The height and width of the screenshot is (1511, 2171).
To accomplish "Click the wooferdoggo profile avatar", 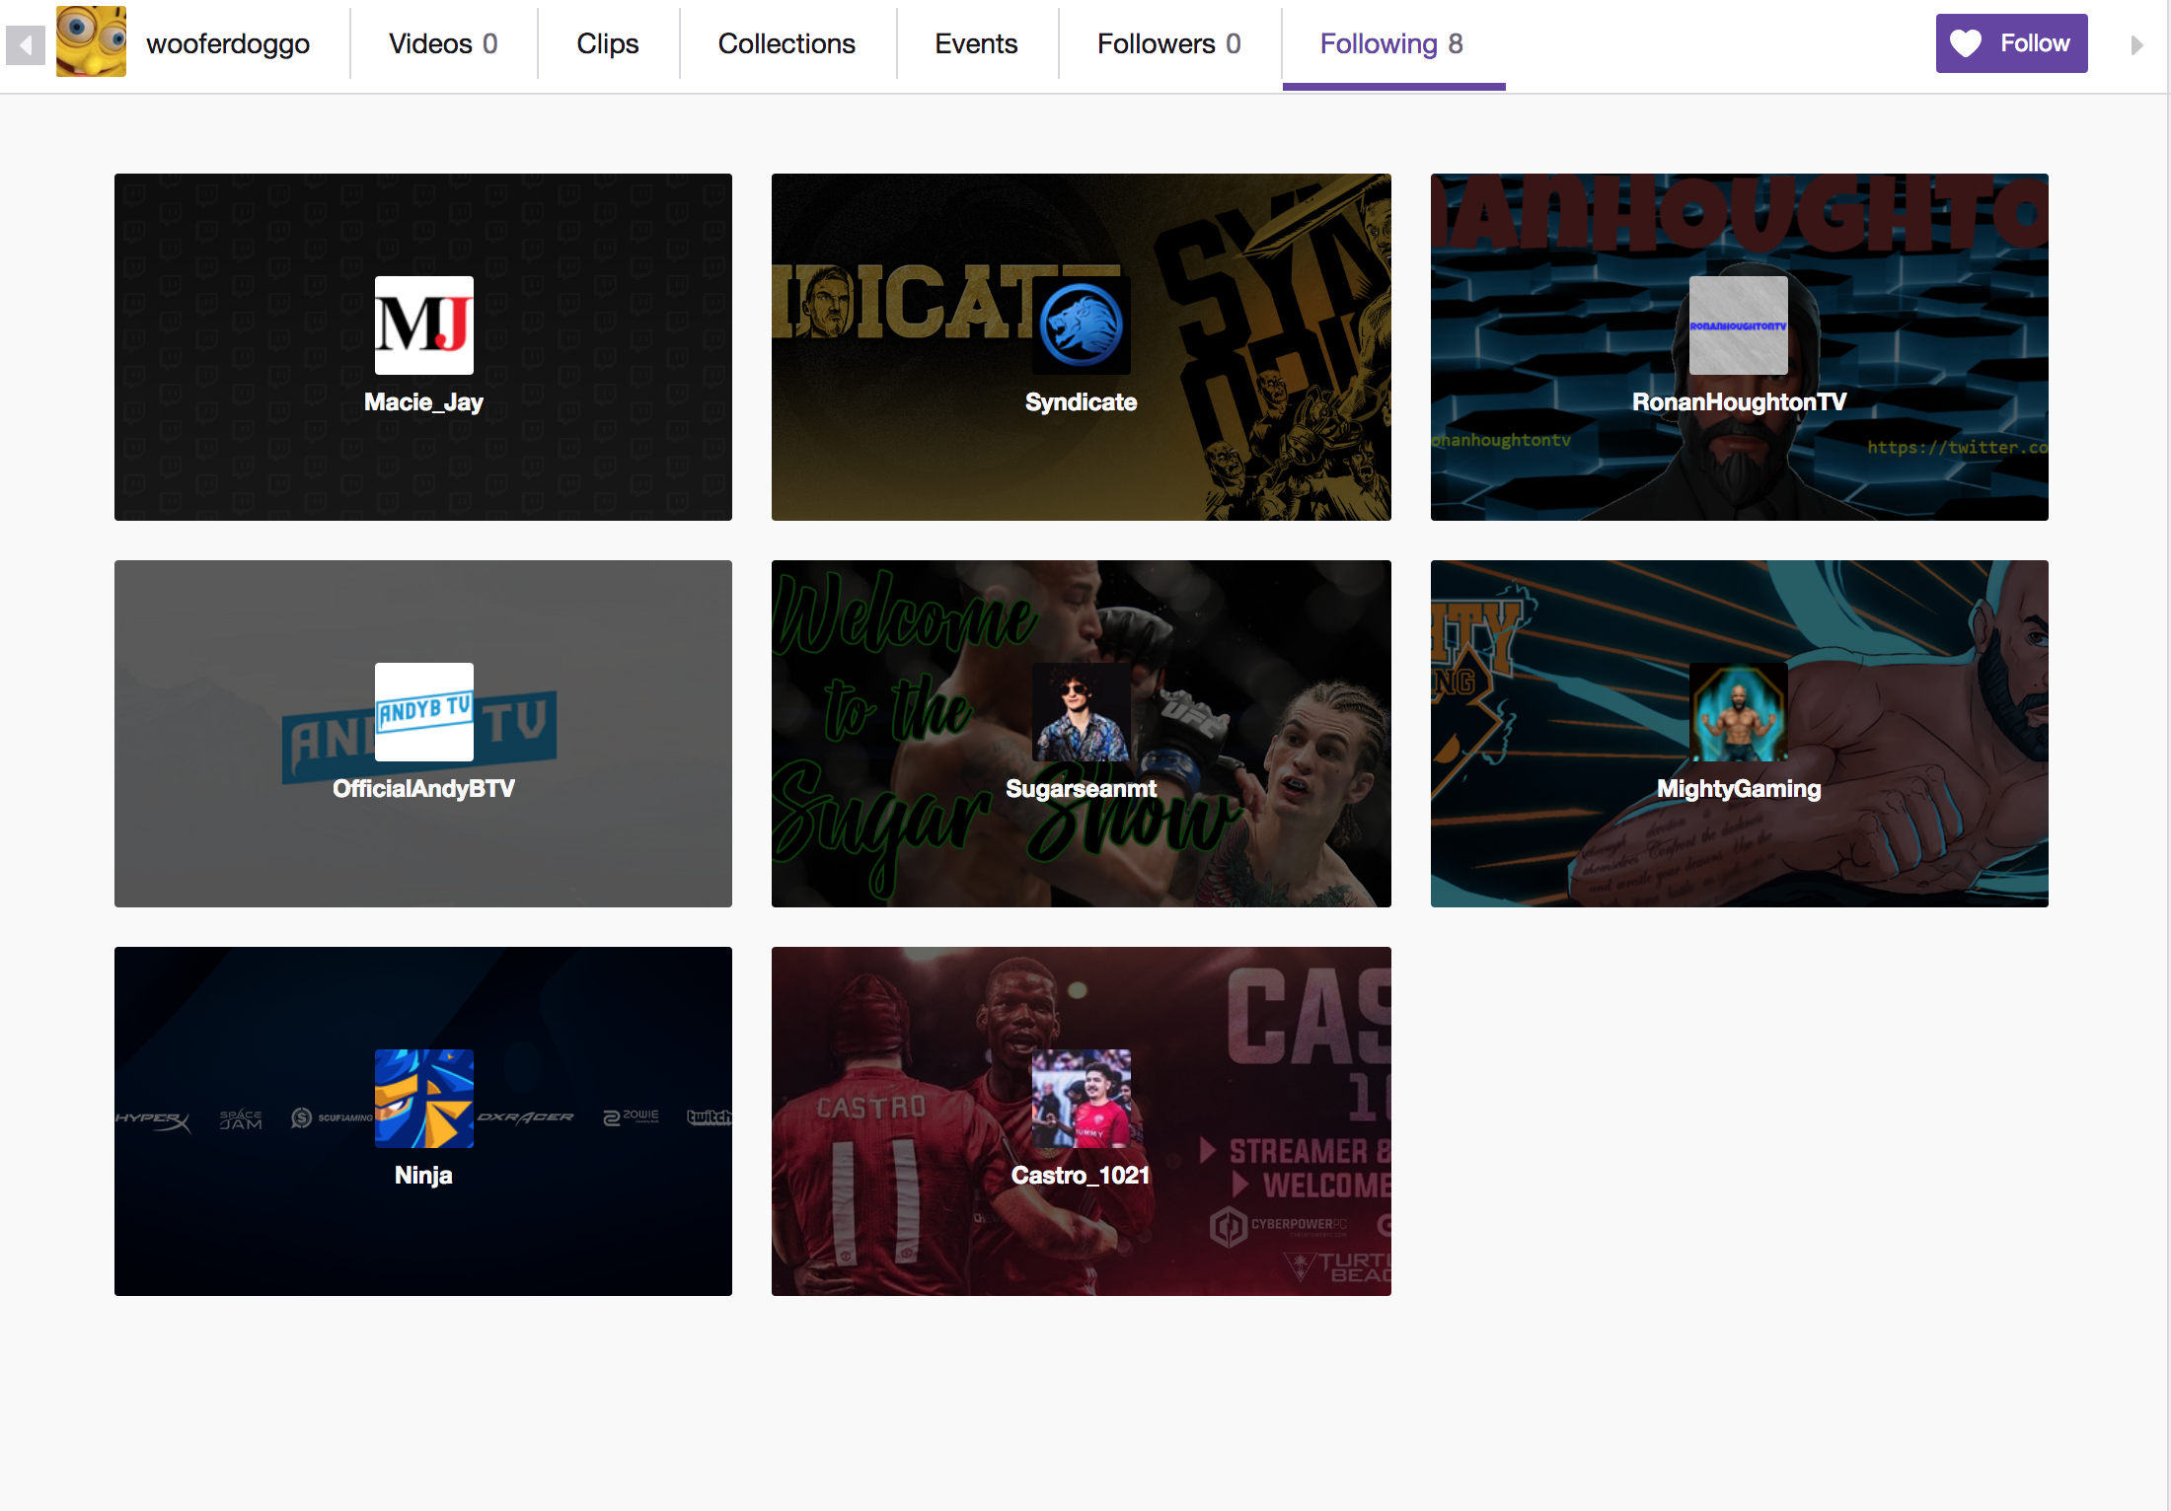I will click(x=91, y=42).
